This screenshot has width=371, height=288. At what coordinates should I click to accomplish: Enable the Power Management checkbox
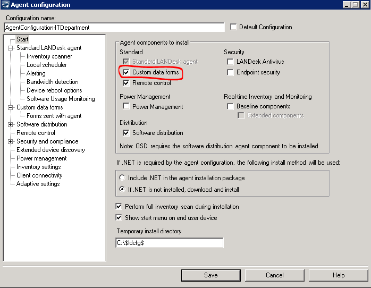(126, 107)
